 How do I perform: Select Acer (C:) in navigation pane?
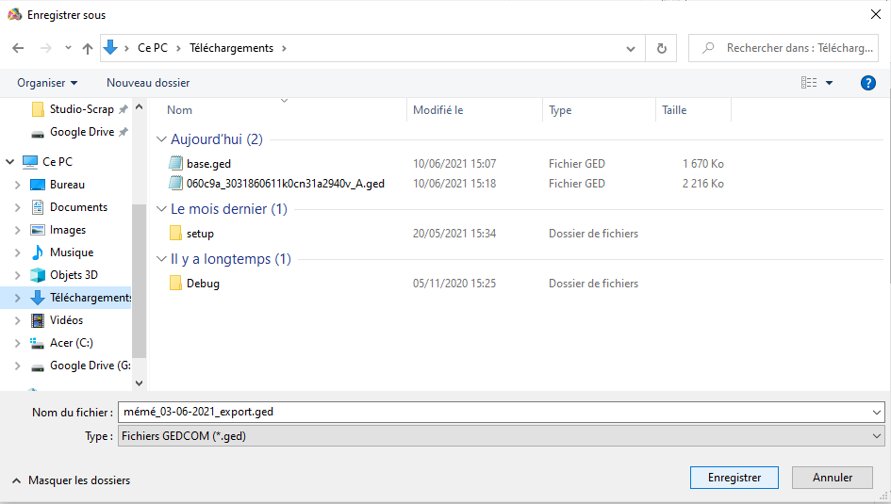click(71, 343)
